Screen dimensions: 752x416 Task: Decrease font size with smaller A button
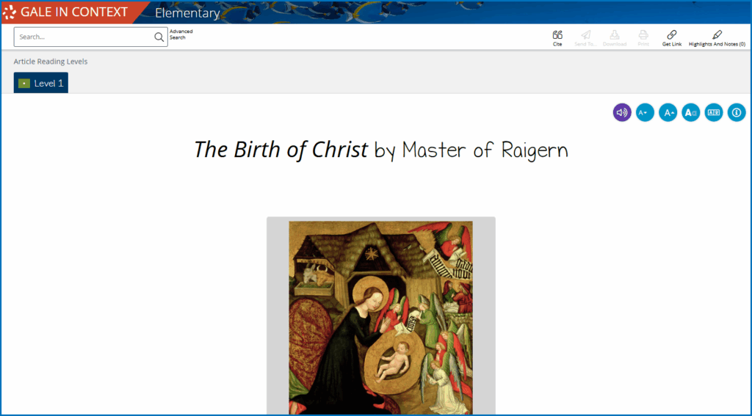point(645,112)
